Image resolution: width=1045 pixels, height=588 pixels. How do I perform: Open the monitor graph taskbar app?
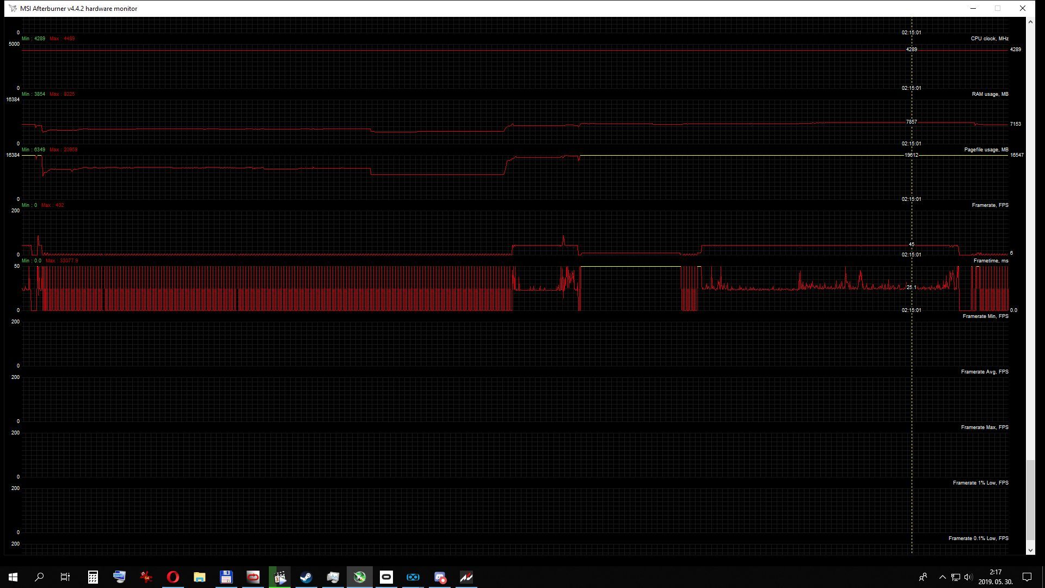(x=333, y=577)
